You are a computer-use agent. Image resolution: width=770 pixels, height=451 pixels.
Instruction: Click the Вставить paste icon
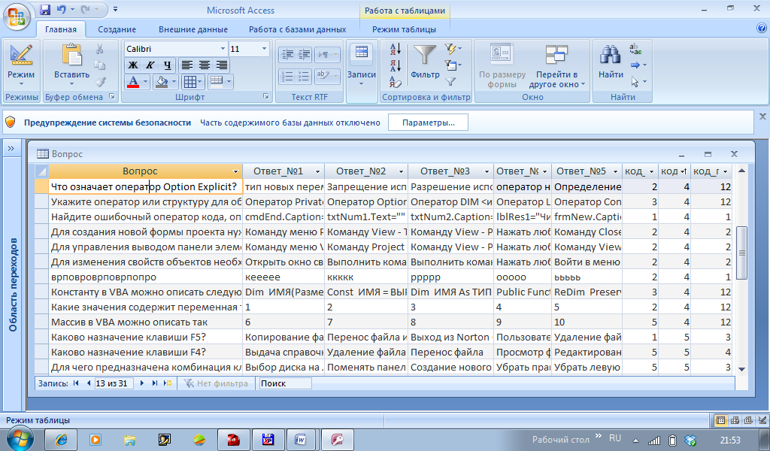tap(71, 56)
